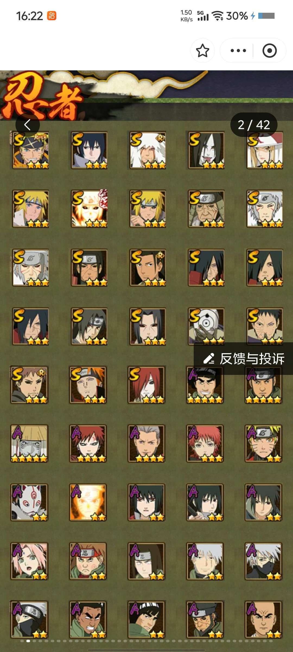Select the masked Tobi S-rank portrait

point(206,326)
